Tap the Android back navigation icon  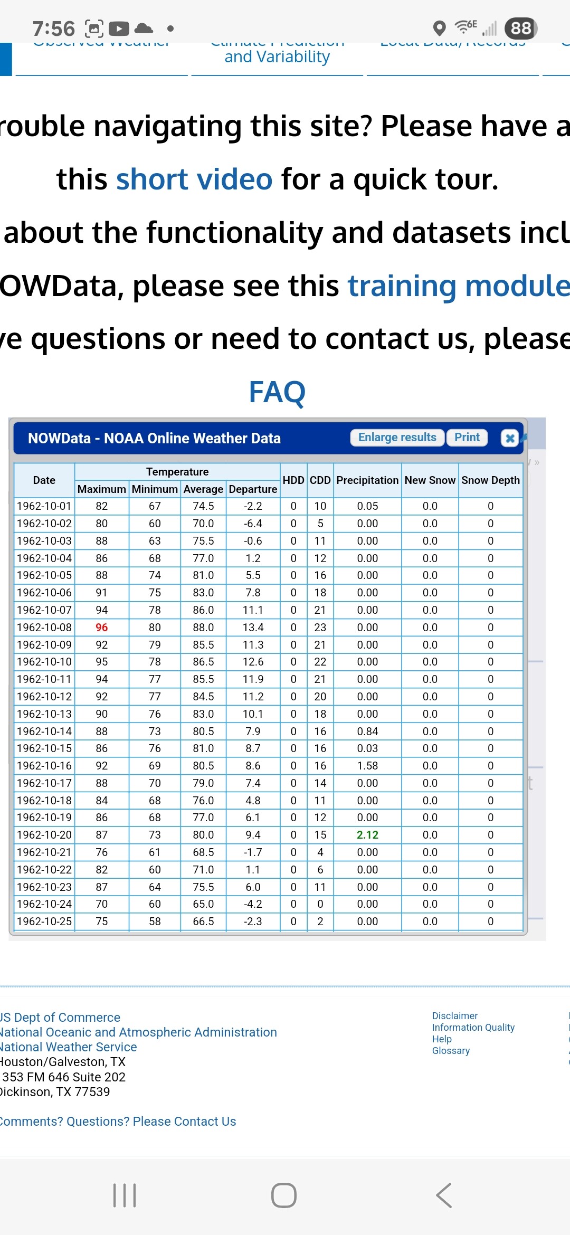pos(444,1195)
